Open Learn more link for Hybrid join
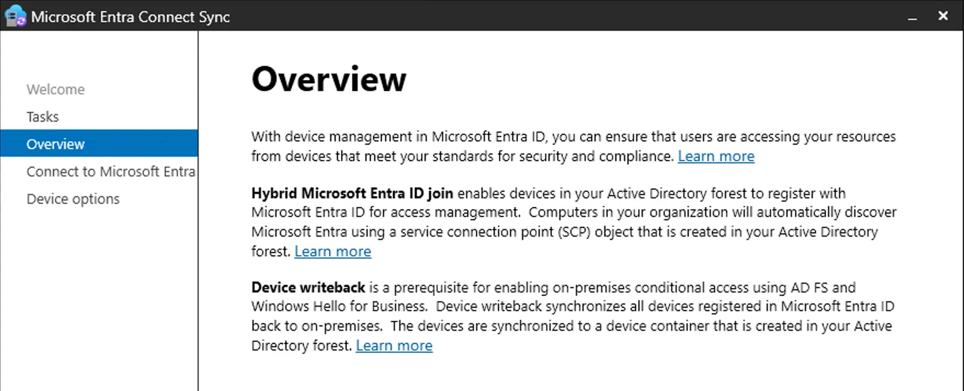This screenshot has width=964, height=391. [x=333, y=251]
